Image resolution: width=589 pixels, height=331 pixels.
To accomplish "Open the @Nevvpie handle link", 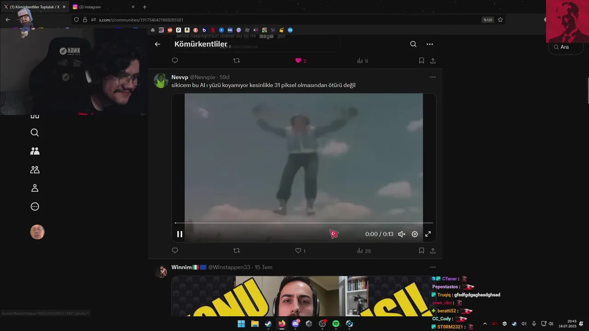I will (x=202, y=77).
